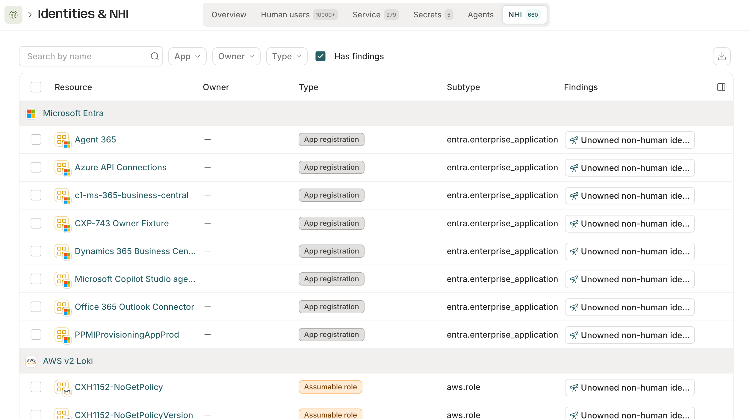Switch to the Overview tab
This screenshot has height=419, width=750.
coord(229,15)
